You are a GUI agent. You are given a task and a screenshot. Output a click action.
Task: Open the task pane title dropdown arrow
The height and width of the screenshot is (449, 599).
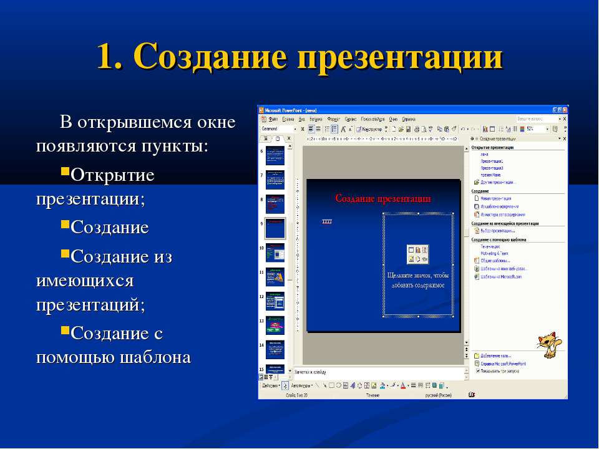560,139
